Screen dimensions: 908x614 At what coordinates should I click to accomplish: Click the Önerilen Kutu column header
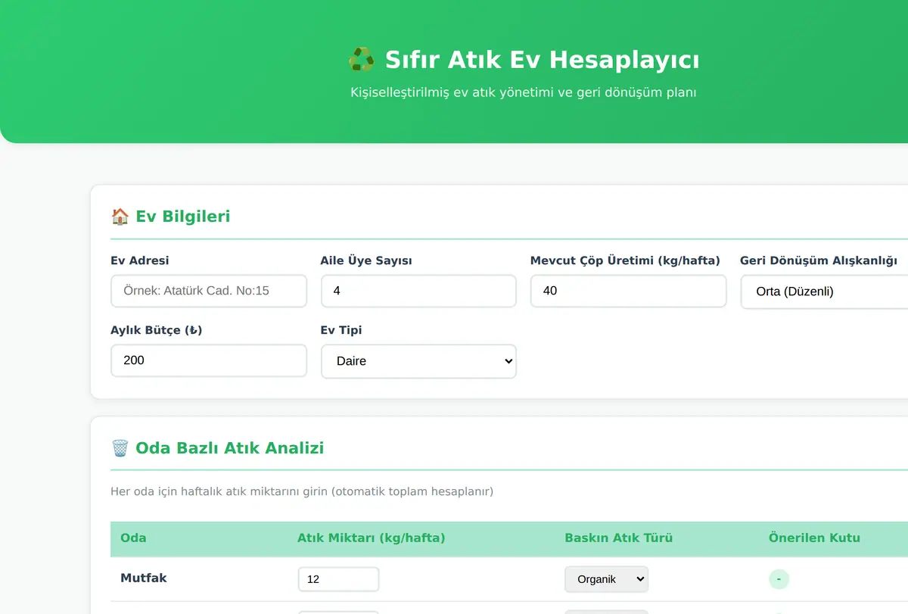click(814, 538)
